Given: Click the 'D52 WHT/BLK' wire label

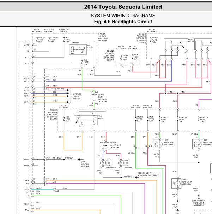Looking at the screenshot, I should pos(54,158).
